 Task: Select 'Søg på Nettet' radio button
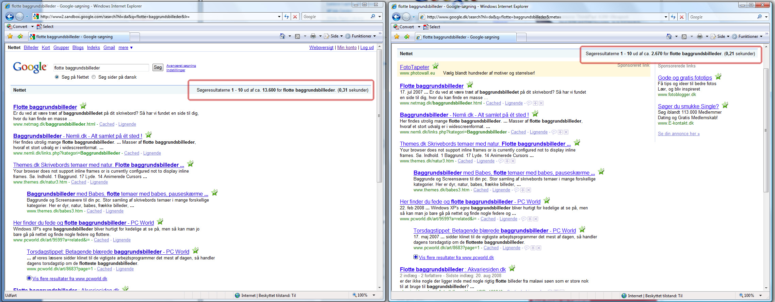point(57,77)
